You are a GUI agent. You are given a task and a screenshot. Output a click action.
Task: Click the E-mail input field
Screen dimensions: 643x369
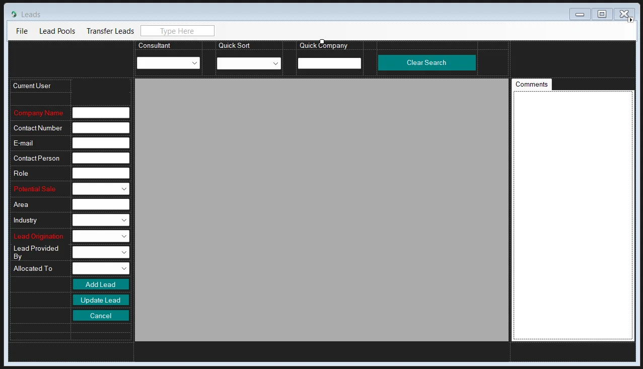tap(100, 142)
